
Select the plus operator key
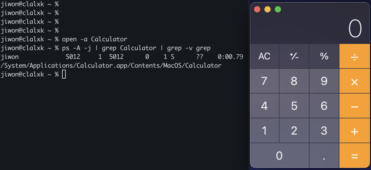click(354, 131)
